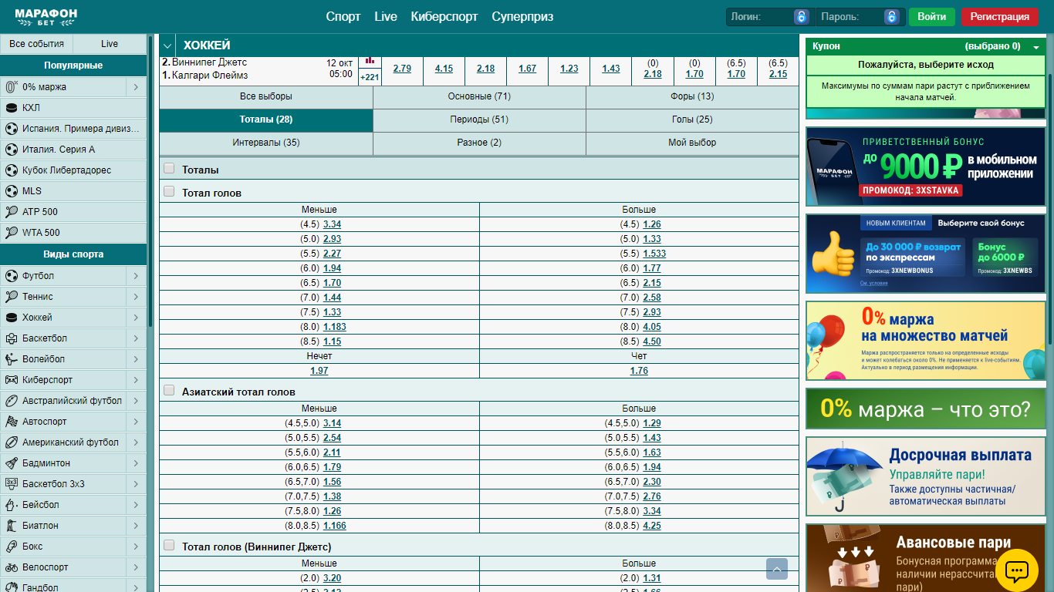This screenshot has width=1054, height=592.
Task: Click the 0% маржа icon in Популярные
Action: coord(12,87)
